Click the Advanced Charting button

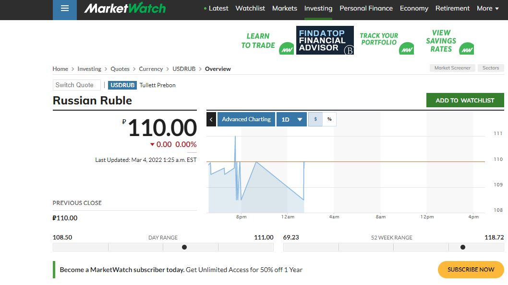coord(246,119)
